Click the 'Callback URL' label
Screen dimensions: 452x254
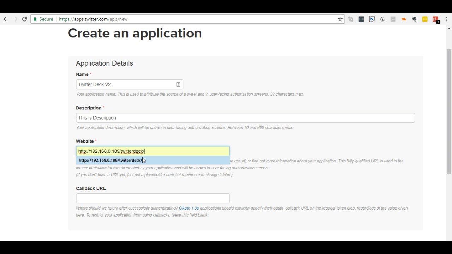(x=91, y=188)
